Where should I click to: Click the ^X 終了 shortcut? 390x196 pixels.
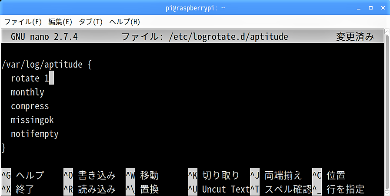tap(18, 189)
